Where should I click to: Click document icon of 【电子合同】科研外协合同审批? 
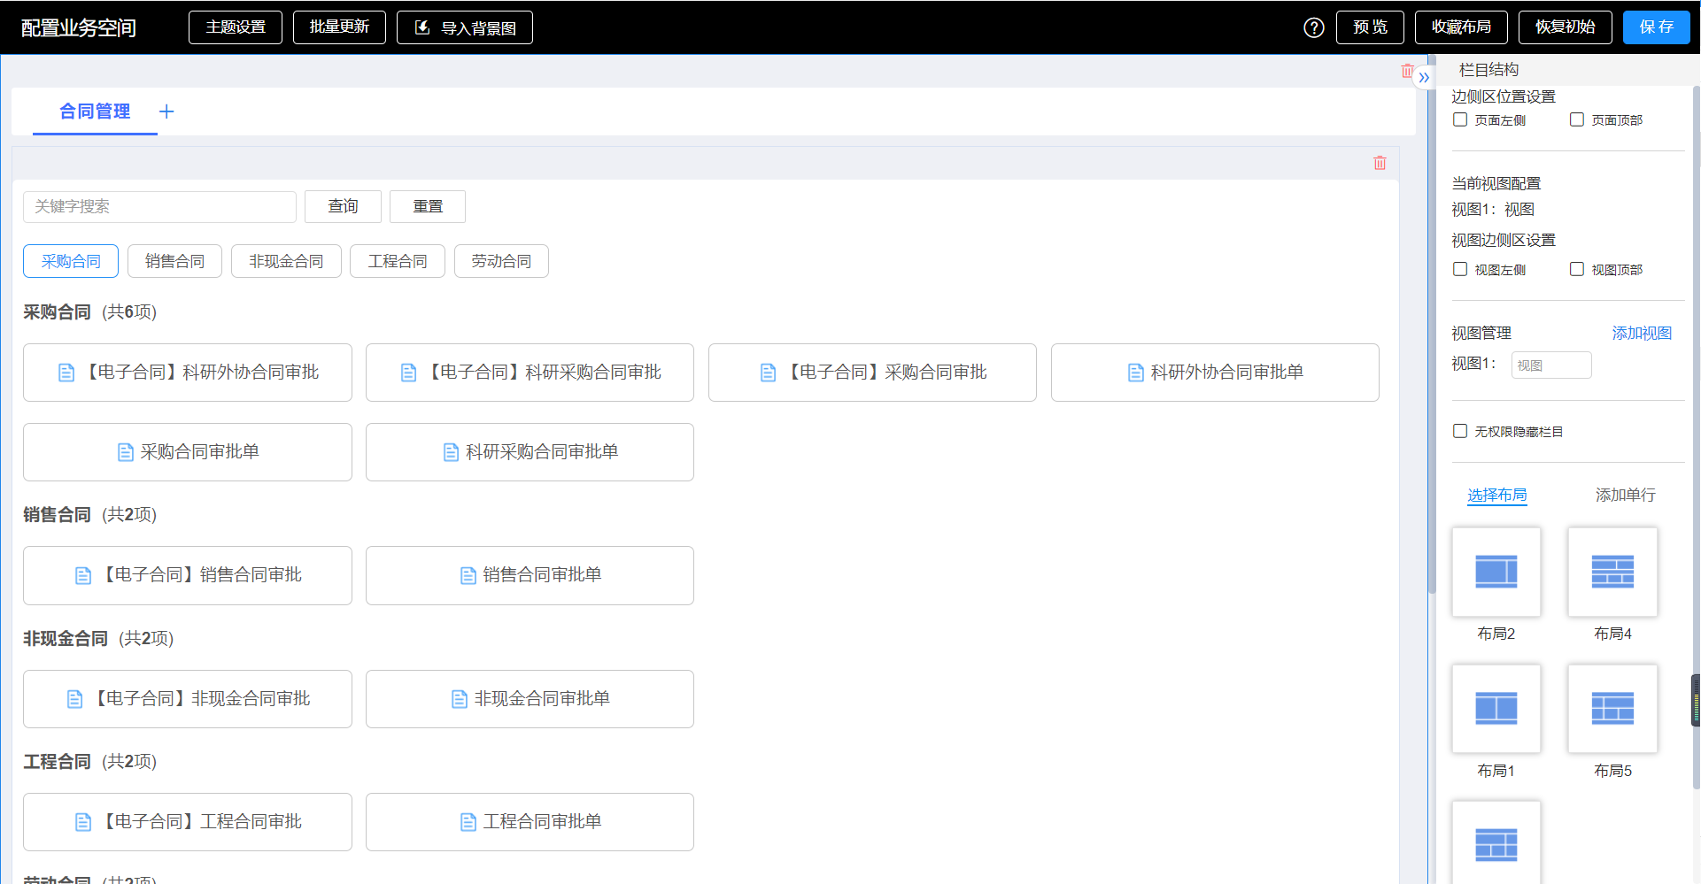click(66, 373)
